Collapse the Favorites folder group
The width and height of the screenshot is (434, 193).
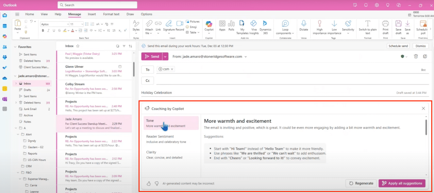(x=15, y=47)
